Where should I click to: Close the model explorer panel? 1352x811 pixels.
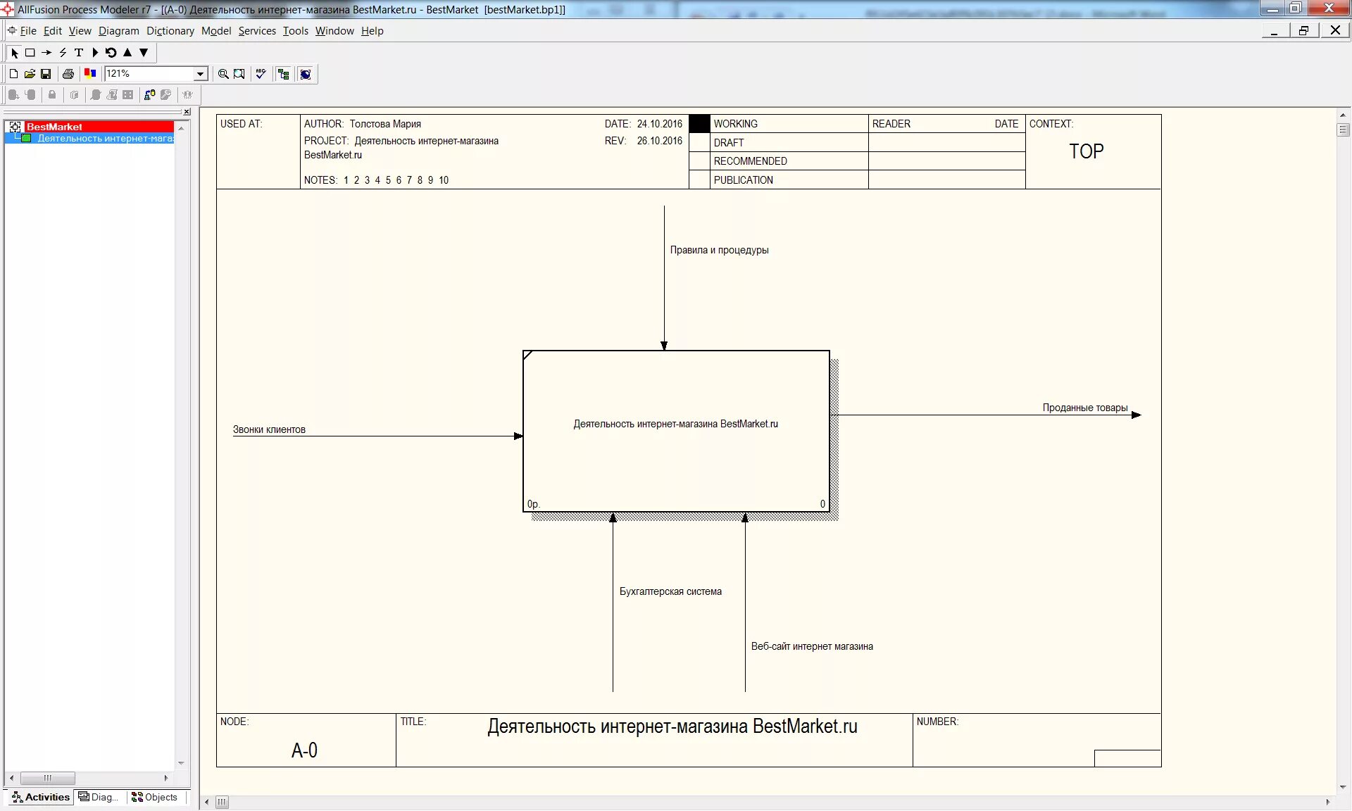[186, 112]
